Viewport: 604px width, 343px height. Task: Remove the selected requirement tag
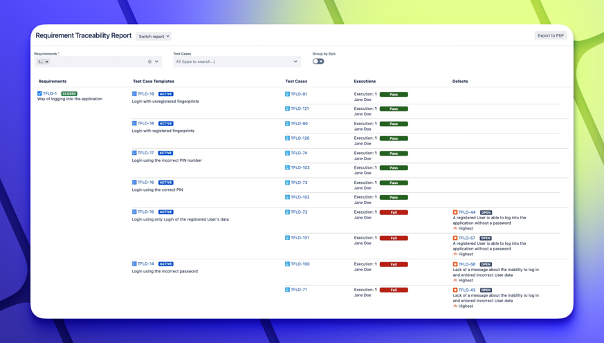[47, 62]
